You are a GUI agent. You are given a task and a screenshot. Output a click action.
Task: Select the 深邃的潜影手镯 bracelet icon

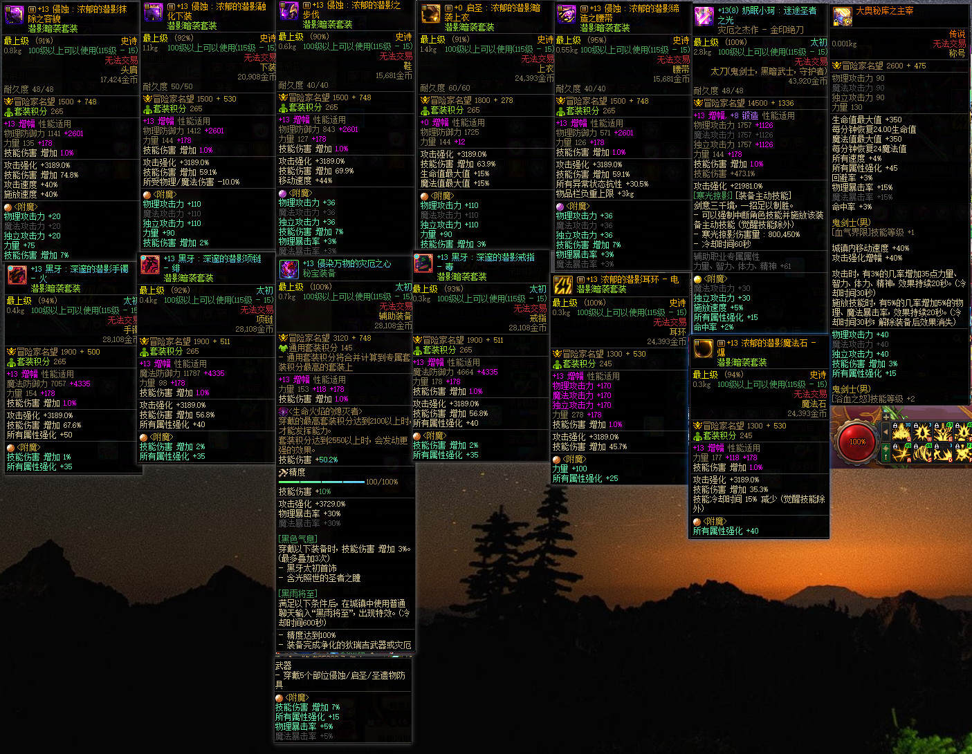(x=17, y=274)
